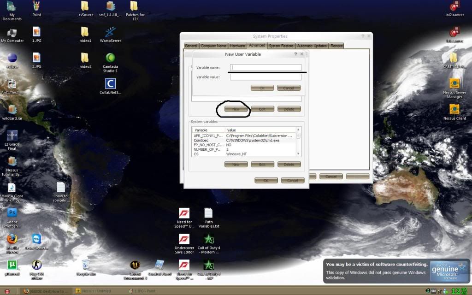The image size is (472, 295).
Task: Open the WampServer desktop shortcut
Action: pos(110,33)
